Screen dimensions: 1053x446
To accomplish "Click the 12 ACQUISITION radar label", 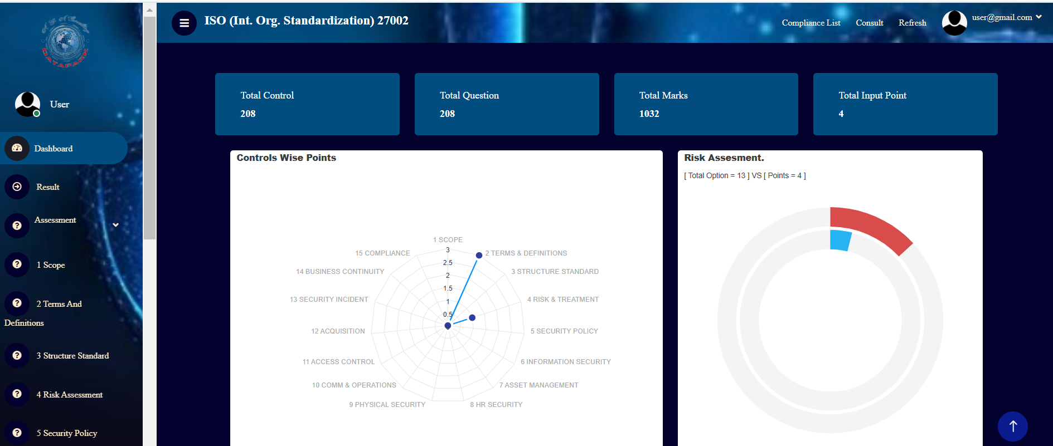I will click(x=338, y=331).
